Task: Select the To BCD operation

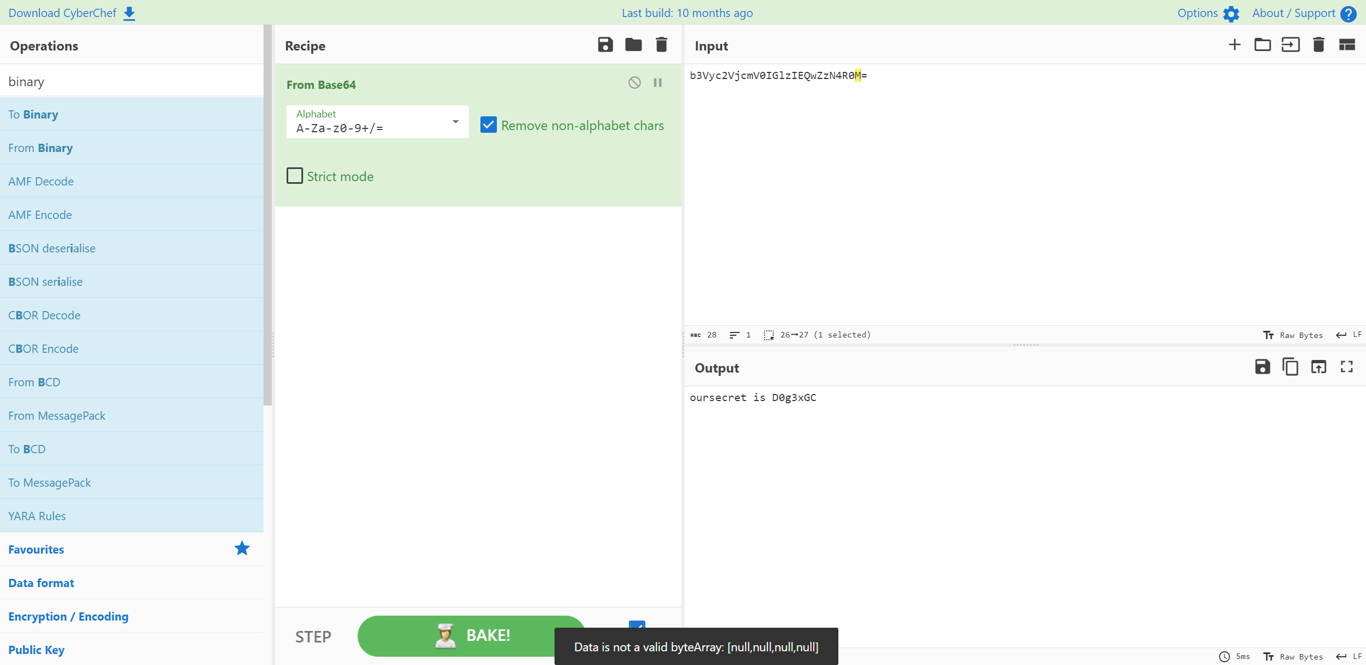Action: [27, 449]
